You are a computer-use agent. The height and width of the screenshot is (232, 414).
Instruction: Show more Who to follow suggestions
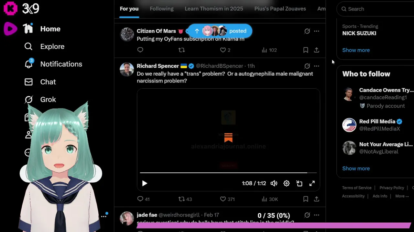tap(356, 169)
